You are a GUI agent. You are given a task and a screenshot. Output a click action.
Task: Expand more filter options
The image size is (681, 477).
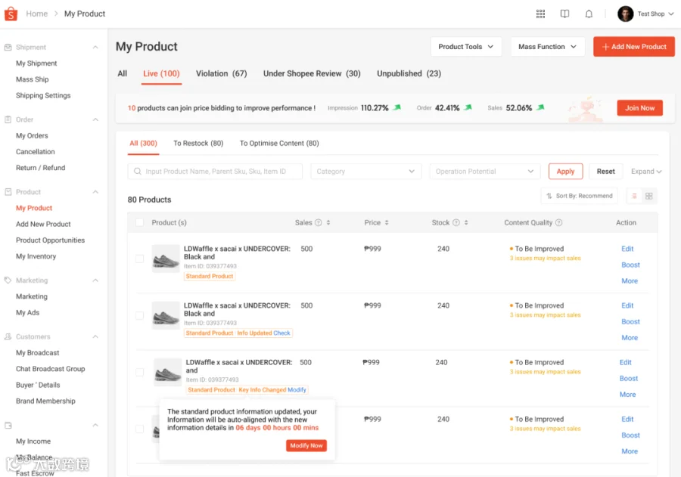coord(646,172)
